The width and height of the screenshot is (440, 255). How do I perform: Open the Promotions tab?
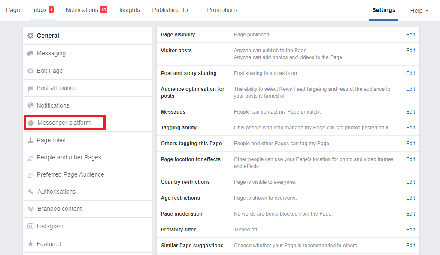tap(222, 10)
